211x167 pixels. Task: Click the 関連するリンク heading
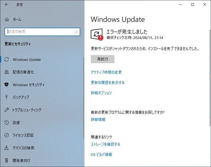(101, 137)
